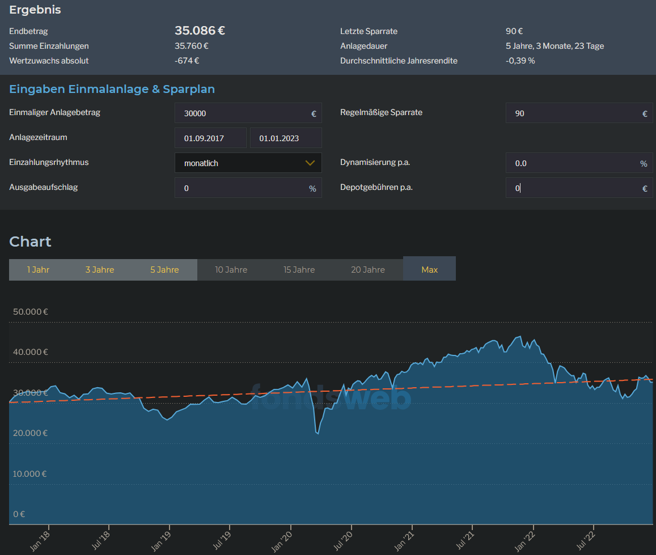Image resolution: width=656 pixels, height=555 pixels.
Task: Click the start date field 01.09.2017
Action: 210,138
